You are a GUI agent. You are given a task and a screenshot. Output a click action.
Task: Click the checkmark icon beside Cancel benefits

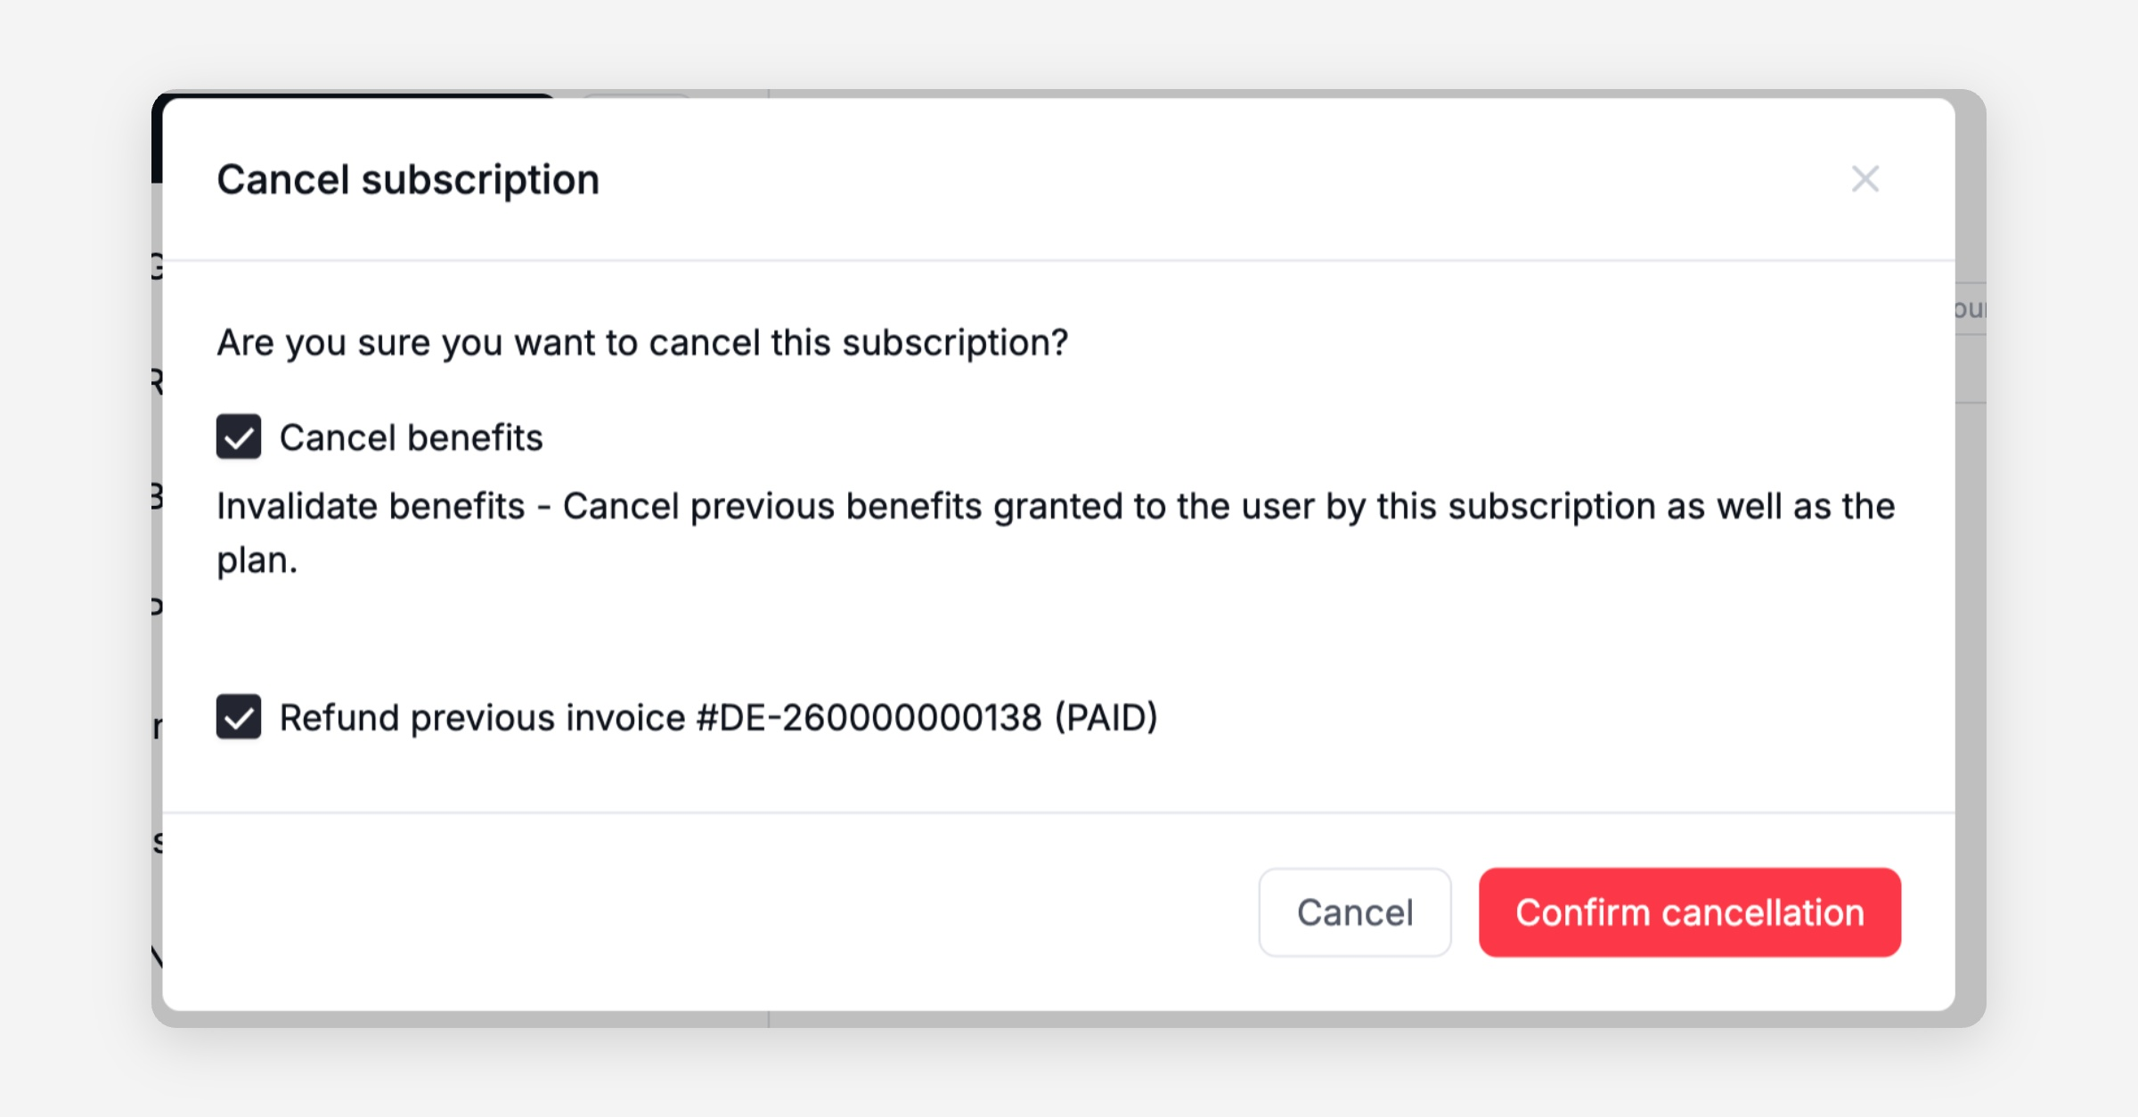239,438
